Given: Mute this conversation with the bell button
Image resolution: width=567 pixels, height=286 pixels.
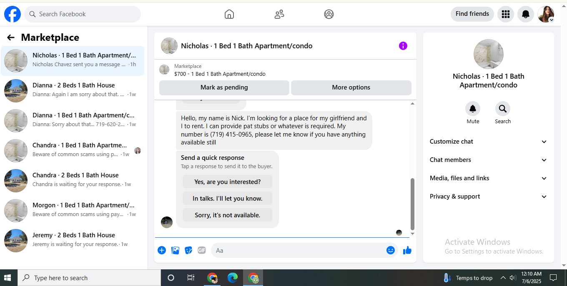Looking at the screenshot, I should 473,109.
